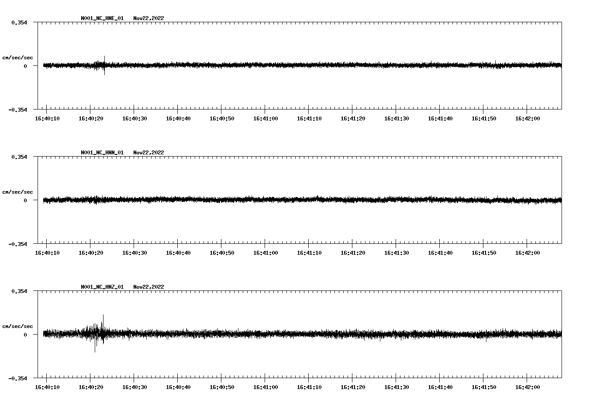Click cm/sec/sec unit label of HNN plot
This screenshot has height=403, width=593.
click(x=17, y=192)
